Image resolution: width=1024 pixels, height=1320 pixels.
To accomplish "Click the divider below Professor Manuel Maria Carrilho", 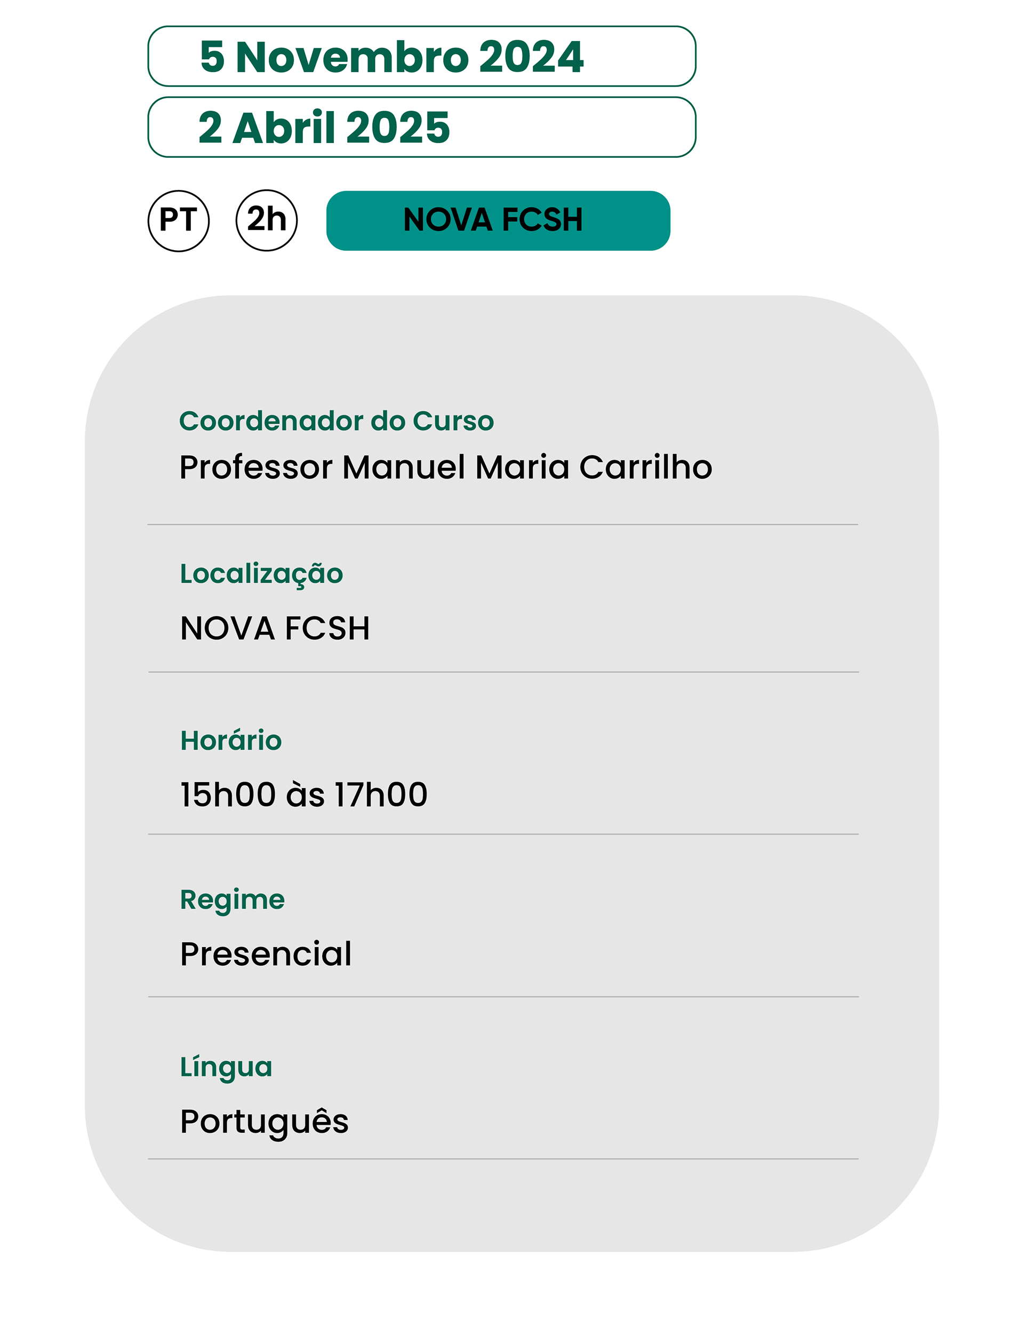I will pos(502,524).
